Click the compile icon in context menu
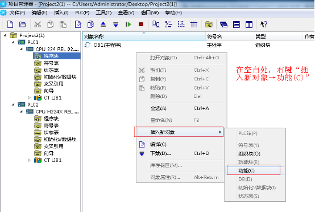Image resolution: width=315 pixels, height=212 pixels. point(142,144)
